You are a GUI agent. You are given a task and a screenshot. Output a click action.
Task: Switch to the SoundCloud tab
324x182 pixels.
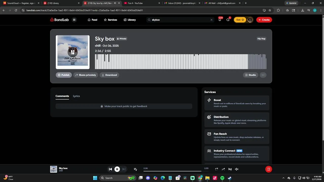coord(21,3)
